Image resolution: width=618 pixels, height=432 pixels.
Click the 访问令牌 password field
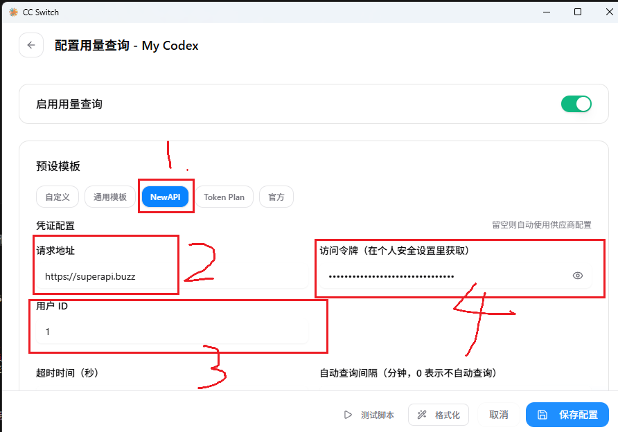(455, 276)
